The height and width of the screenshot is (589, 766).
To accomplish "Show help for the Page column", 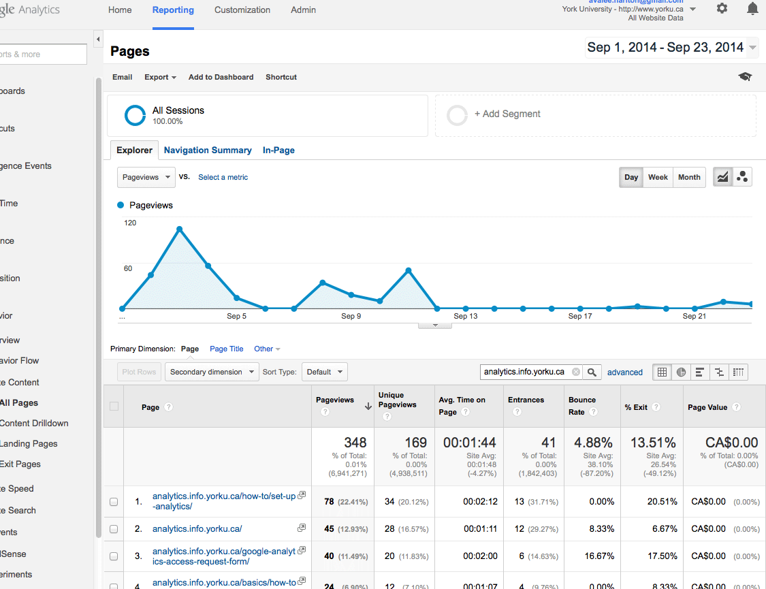I will click(169, 407).
